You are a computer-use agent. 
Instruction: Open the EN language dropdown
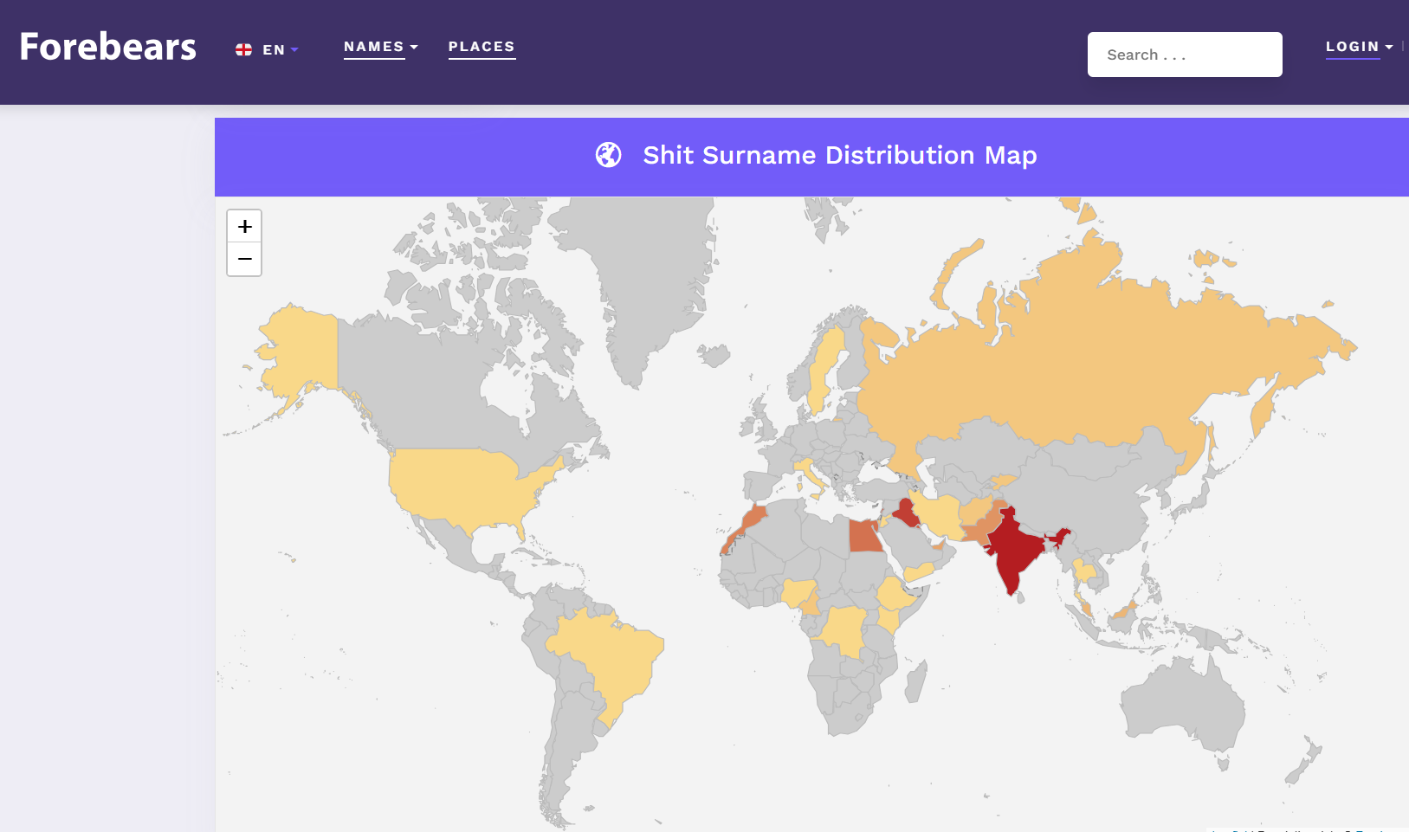pyautogui.click(x=281, y=50)
